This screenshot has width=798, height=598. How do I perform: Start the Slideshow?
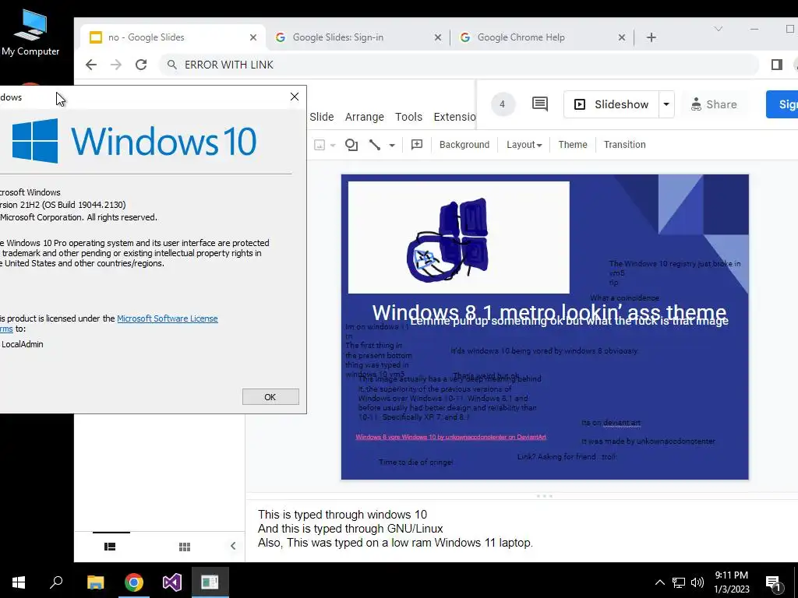click(611, 104)
